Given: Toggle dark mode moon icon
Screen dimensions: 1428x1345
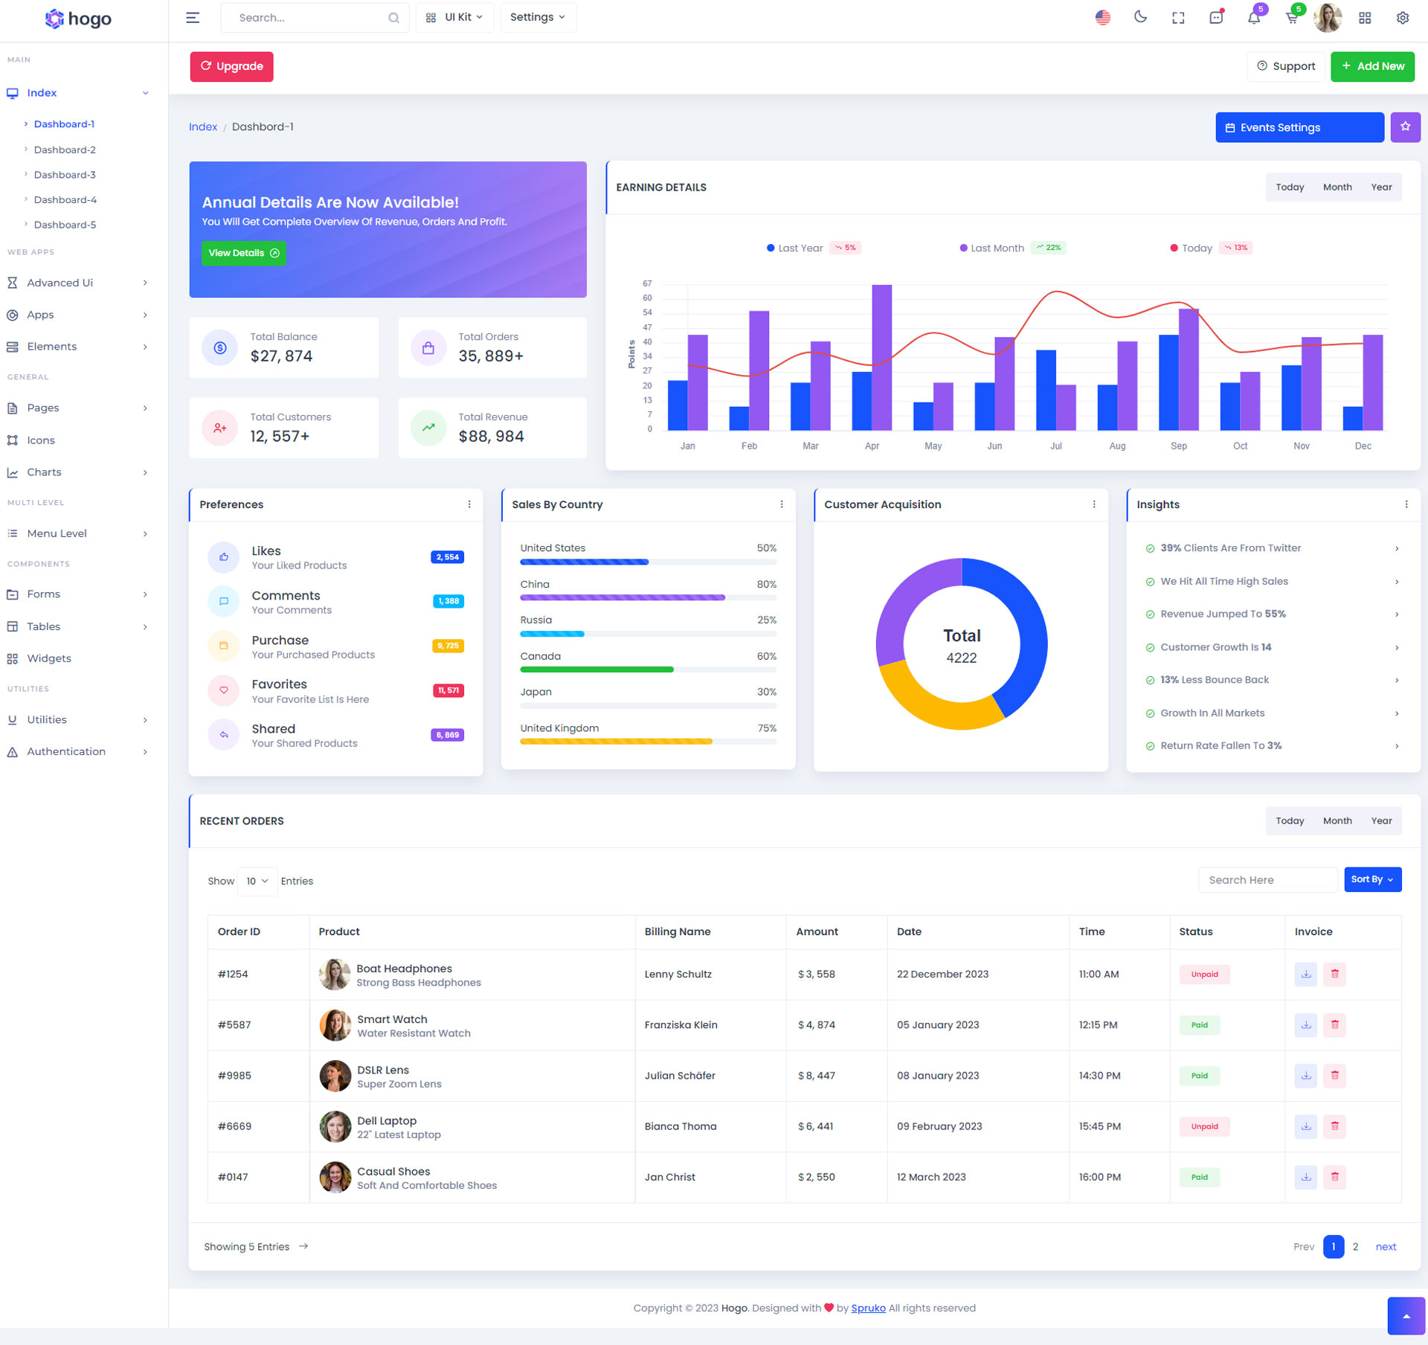Looking at the screenshot, I should pyautogui.click(x=1140, y=17).
